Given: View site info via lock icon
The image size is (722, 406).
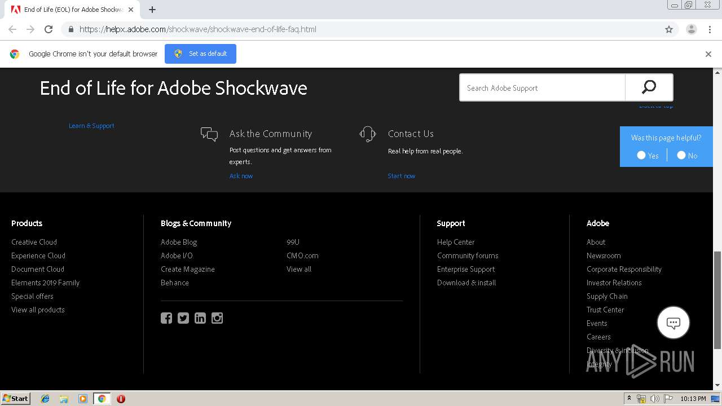Looking at the screenshot, I should 71,29.
